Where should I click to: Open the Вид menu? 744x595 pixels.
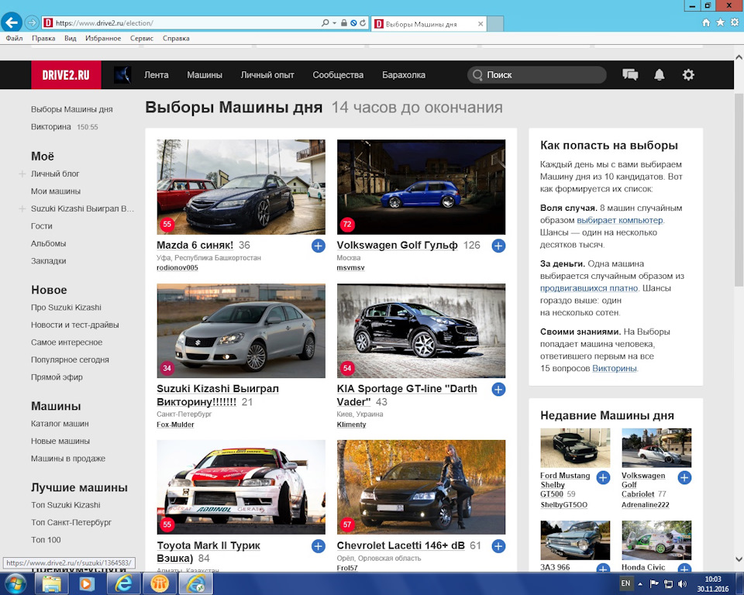point(71,39)
